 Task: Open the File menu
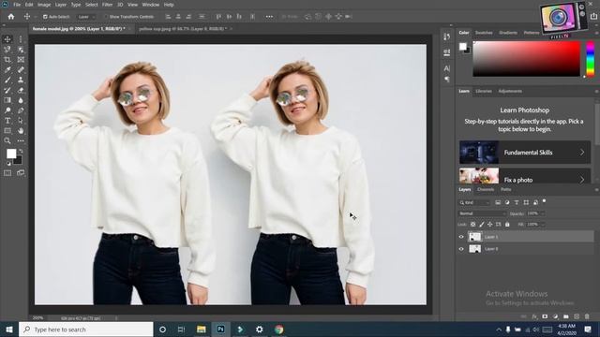(17, 5)
